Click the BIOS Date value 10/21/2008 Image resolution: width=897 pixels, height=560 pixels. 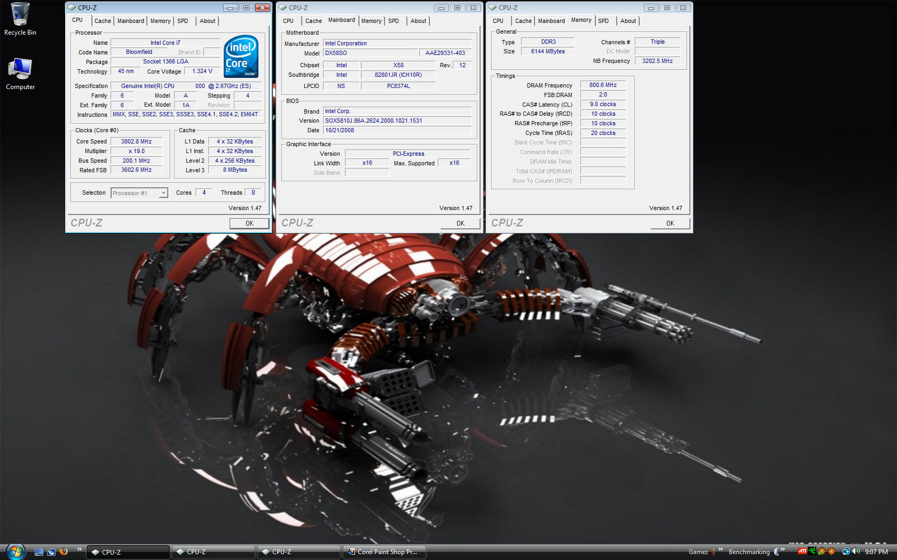397,130
